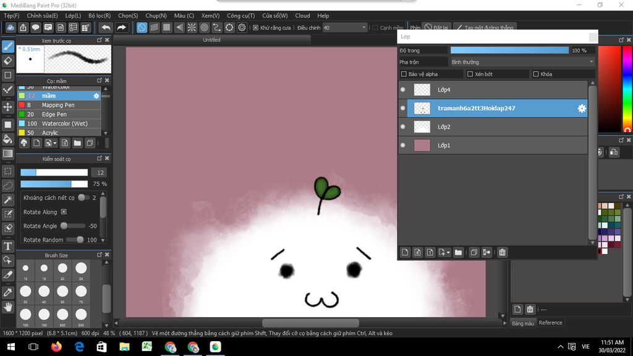The image size is (633, 356).
Task: Open Công cụ(T) menu
Action: pyautogui.click(x=240, y=15)
